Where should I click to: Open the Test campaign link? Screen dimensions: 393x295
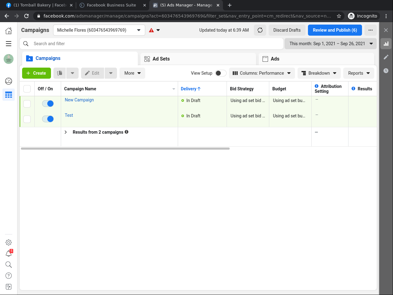click(69, 115)
